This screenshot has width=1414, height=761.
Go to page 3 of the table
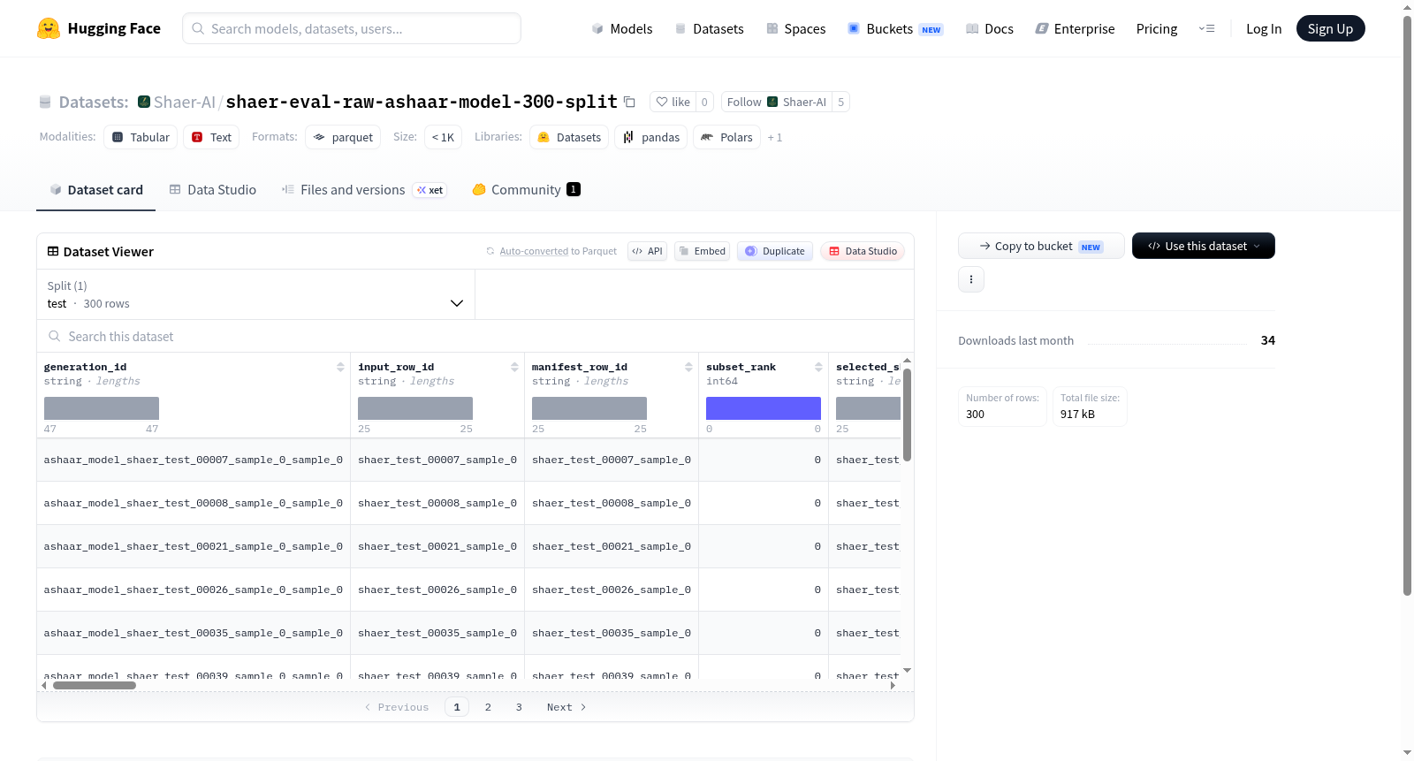pyautogui.click(x=519, y=707)
